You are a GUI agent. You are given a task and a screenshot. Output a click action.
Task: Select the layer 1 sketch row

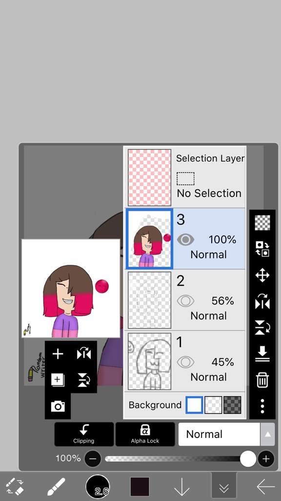[185, 362]
